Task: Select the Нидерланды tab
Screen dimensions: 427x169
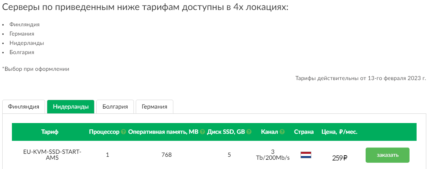Action: (71, 107)
